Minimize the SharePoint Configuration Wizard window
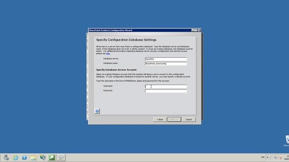 (x=193, y=30)
